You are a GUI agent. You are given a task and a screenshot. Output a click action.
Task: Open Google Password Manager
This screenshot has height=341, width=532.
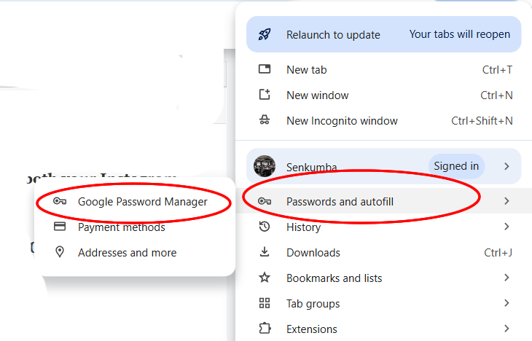pyautogui.click(x=142, y=202)
